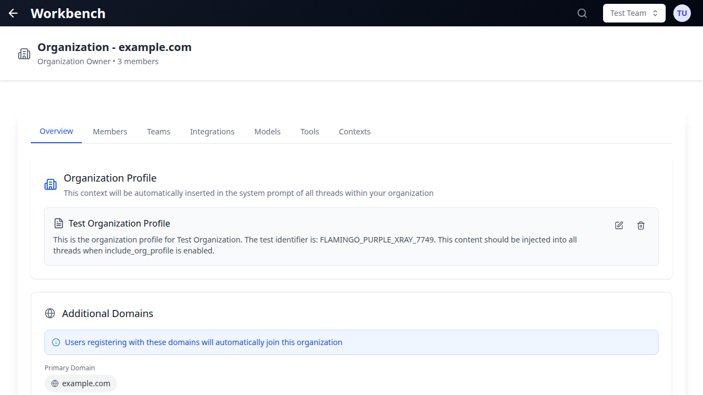Select the Models tab
Viewport: 703px width, 395px height.
coord(267,132)
